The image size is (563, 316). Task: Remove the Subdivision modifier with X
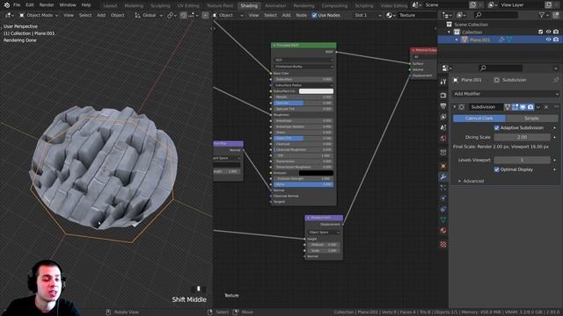(x=546, y=107)
